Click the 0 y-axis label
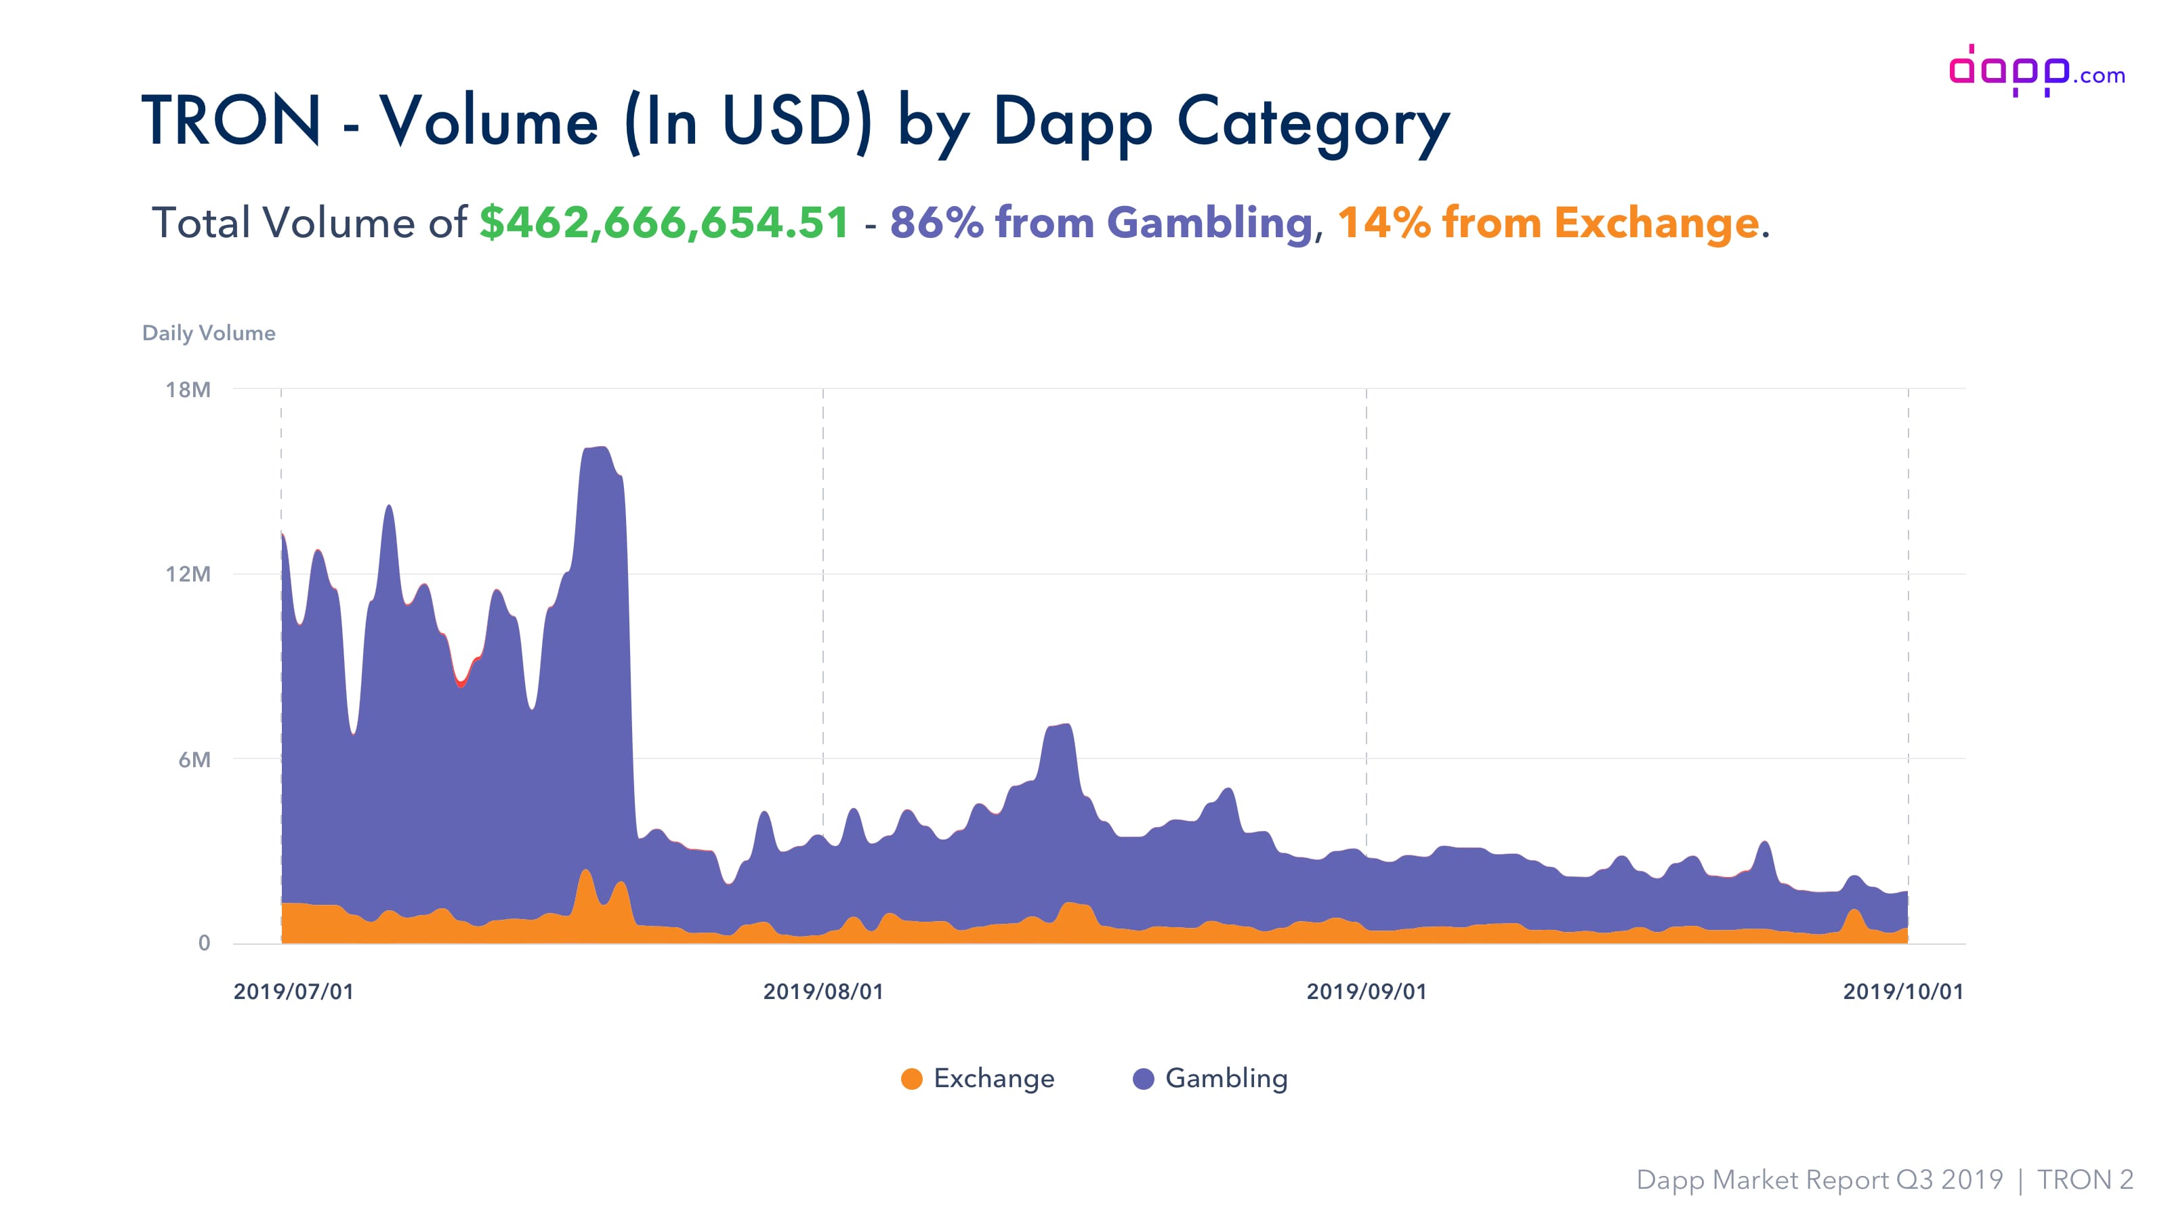 click(204, 943)
